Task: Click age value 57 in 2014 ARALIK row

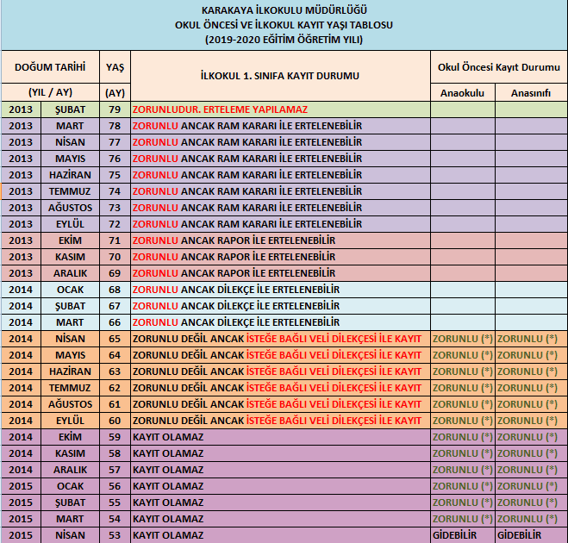Action: 115,470
